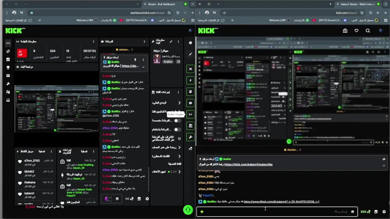
Task: Open the shop icon in the kataro1 chat footer
Action: point(376,212)
